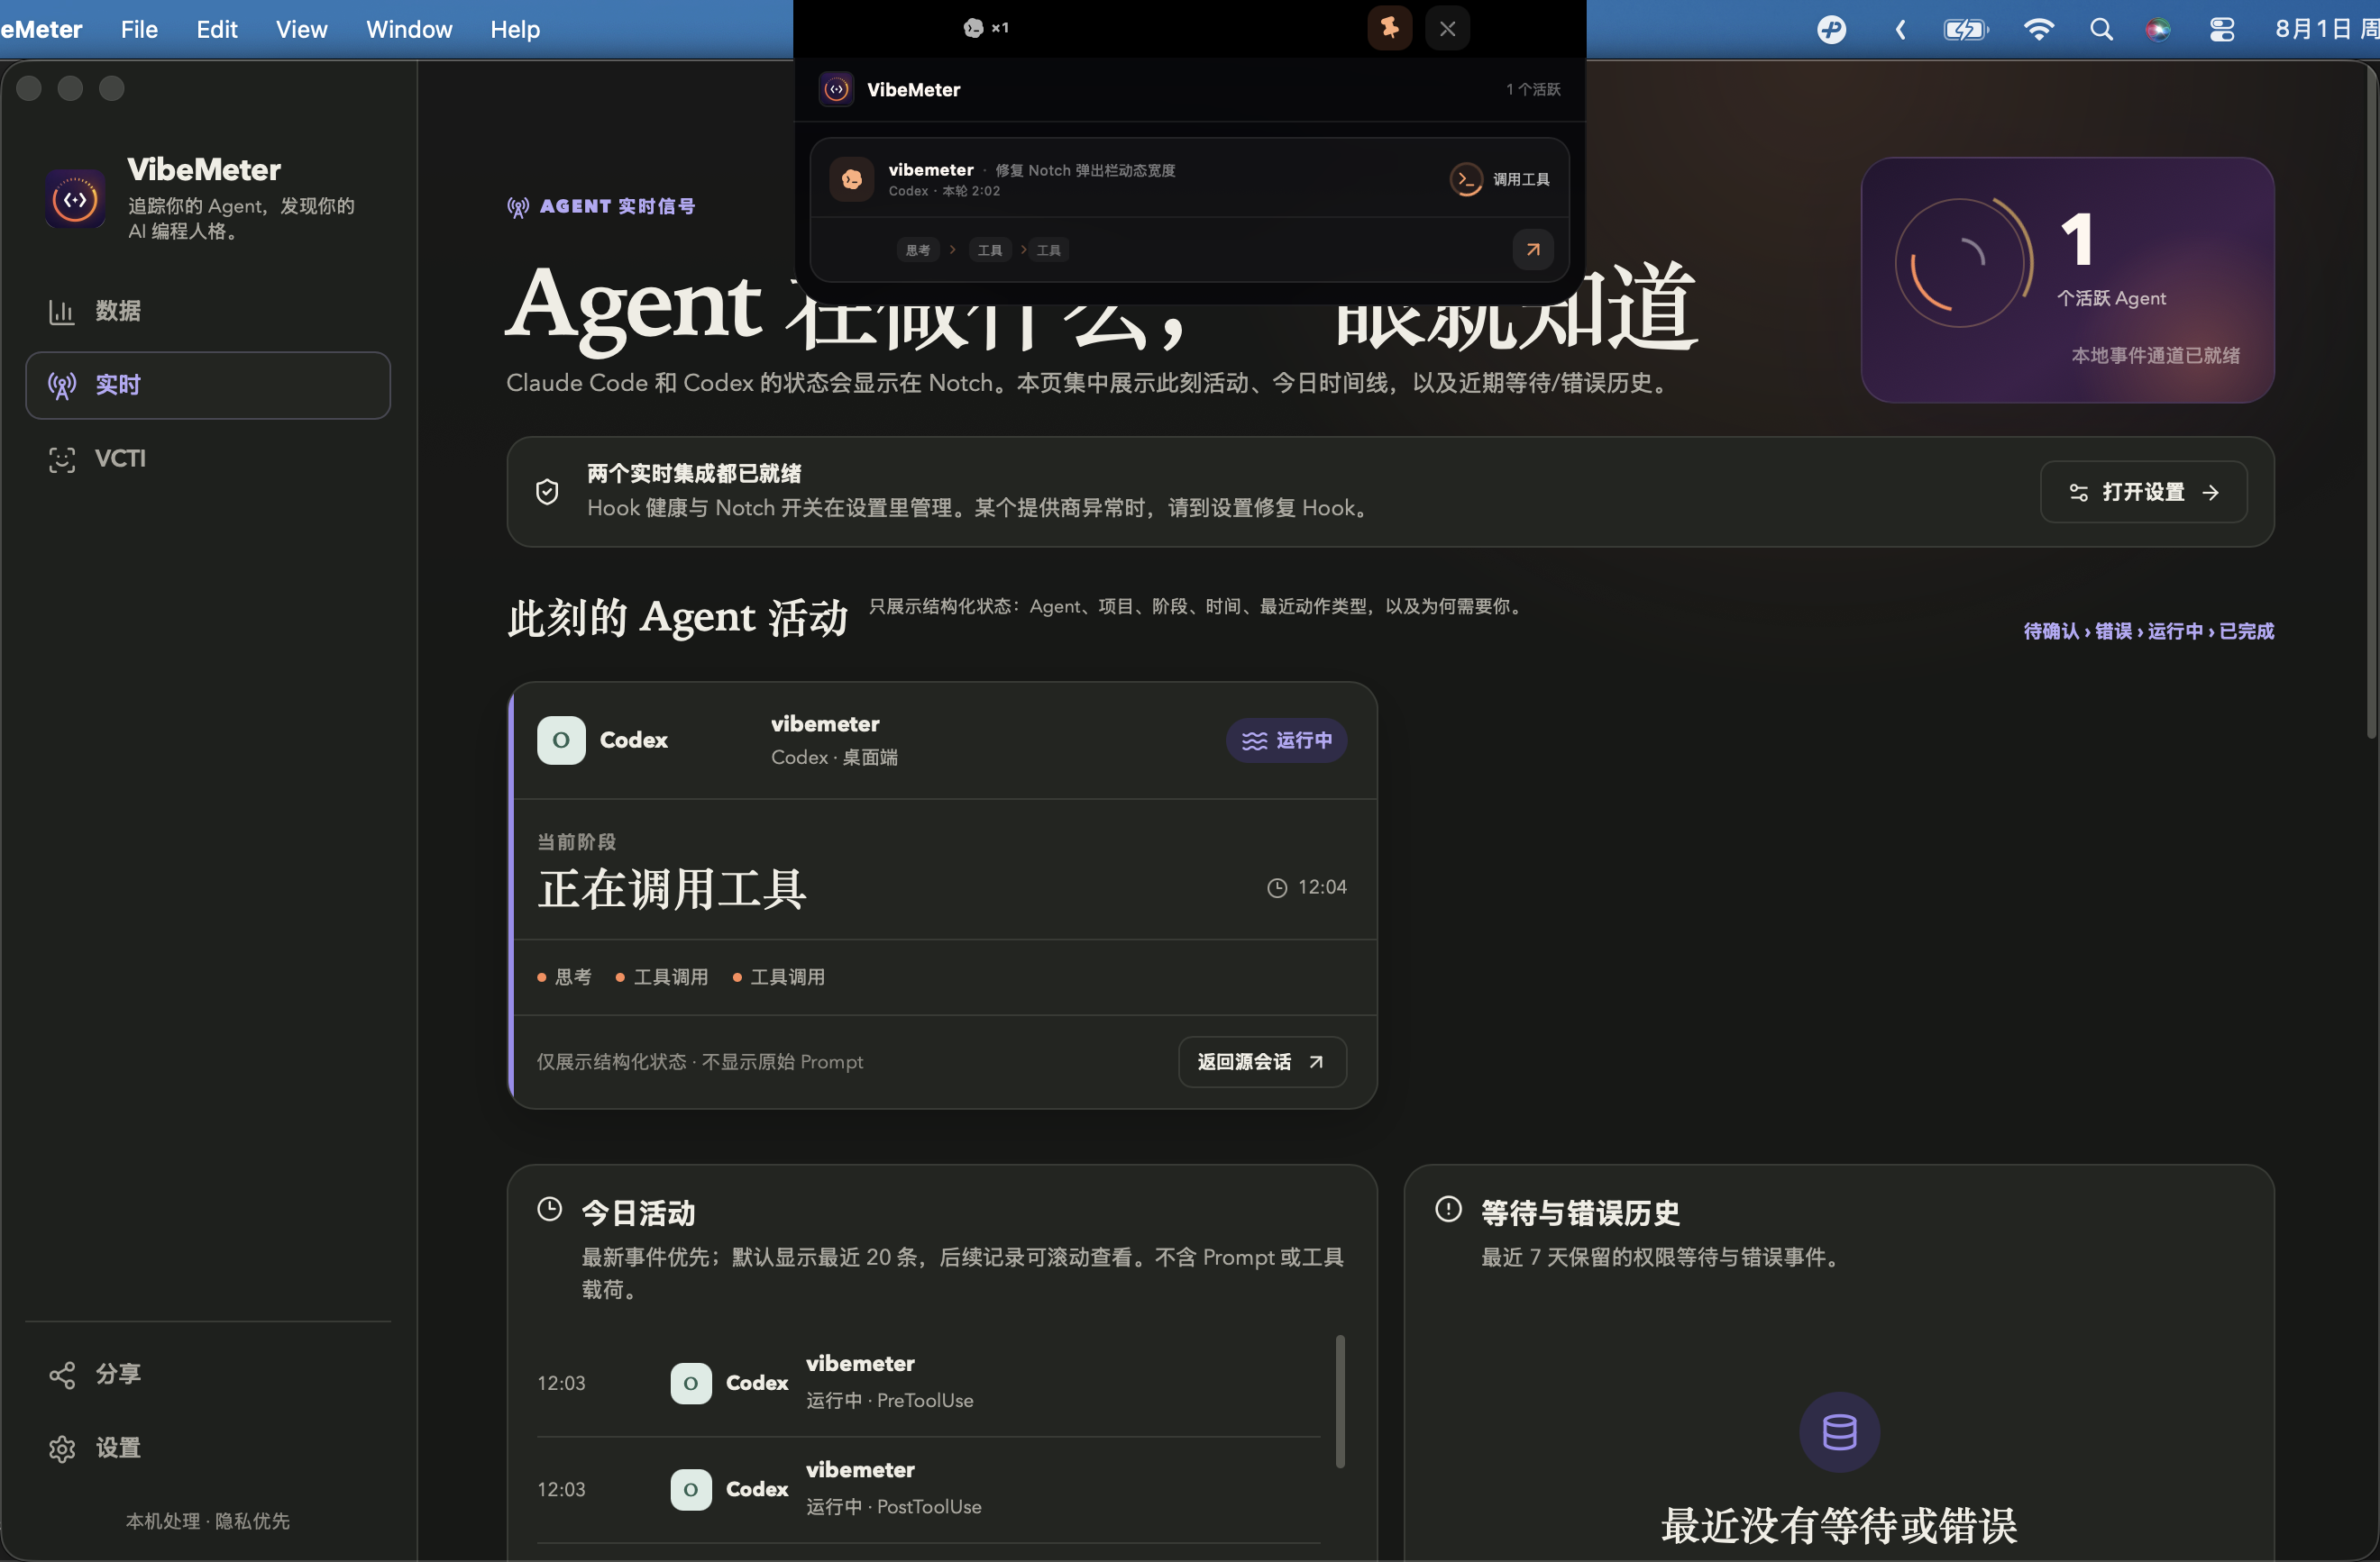Click the share icon in sidebar

pos(62,1376)
